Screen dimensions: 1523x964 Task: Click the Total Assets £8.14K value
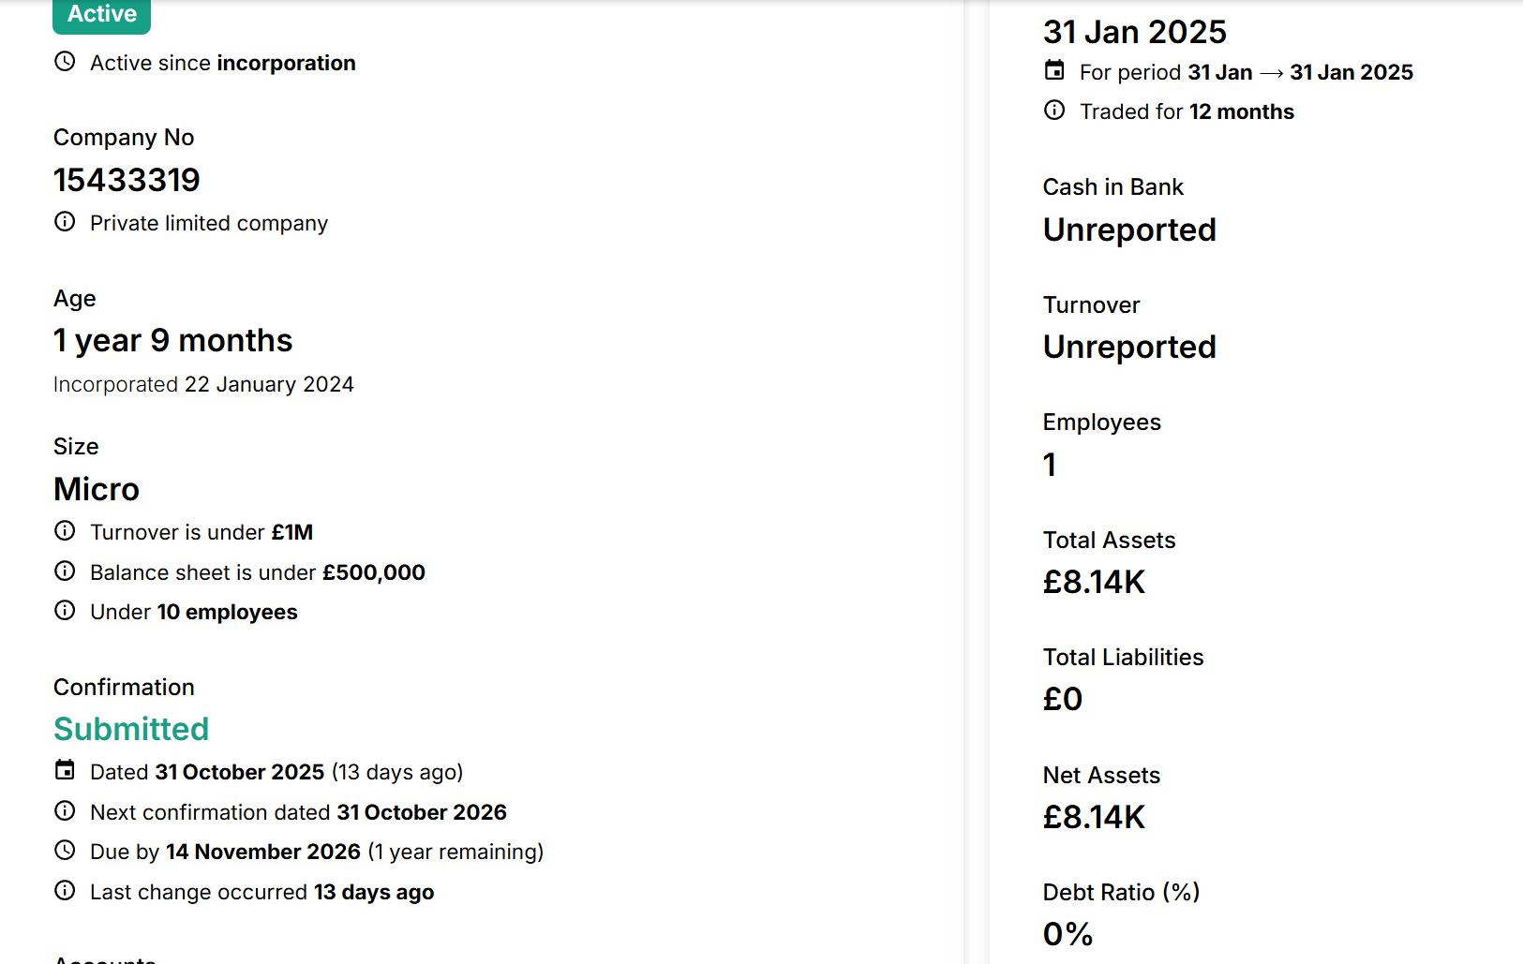pos(1094,582)
